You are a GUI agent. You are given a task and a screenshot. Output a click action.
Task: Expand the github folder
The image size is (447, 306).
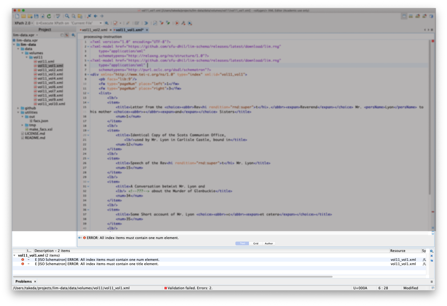click(x=18, y=108)
